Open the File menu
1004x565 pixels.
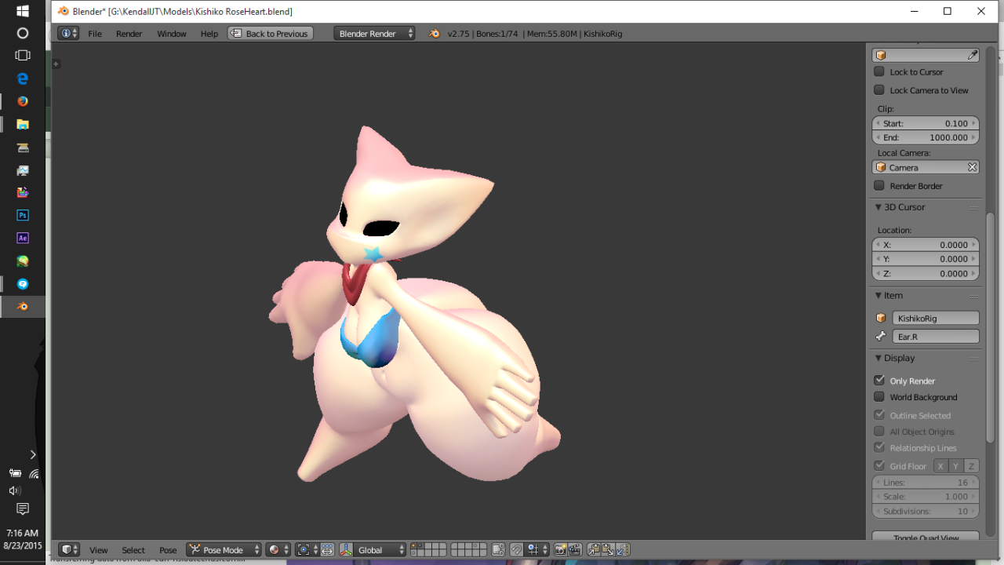click(95, 34)
